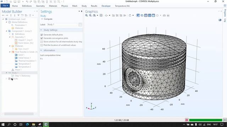Click the Task View icon on taskbar
This screenshot has width=227, height=127.
click(x=21, y=125)
